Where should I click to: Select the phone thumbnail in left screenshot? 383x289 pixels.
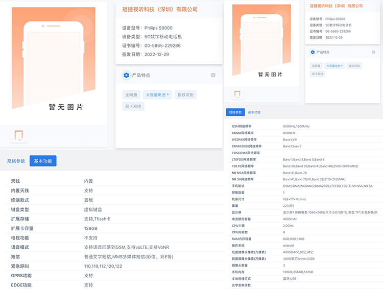18,135
